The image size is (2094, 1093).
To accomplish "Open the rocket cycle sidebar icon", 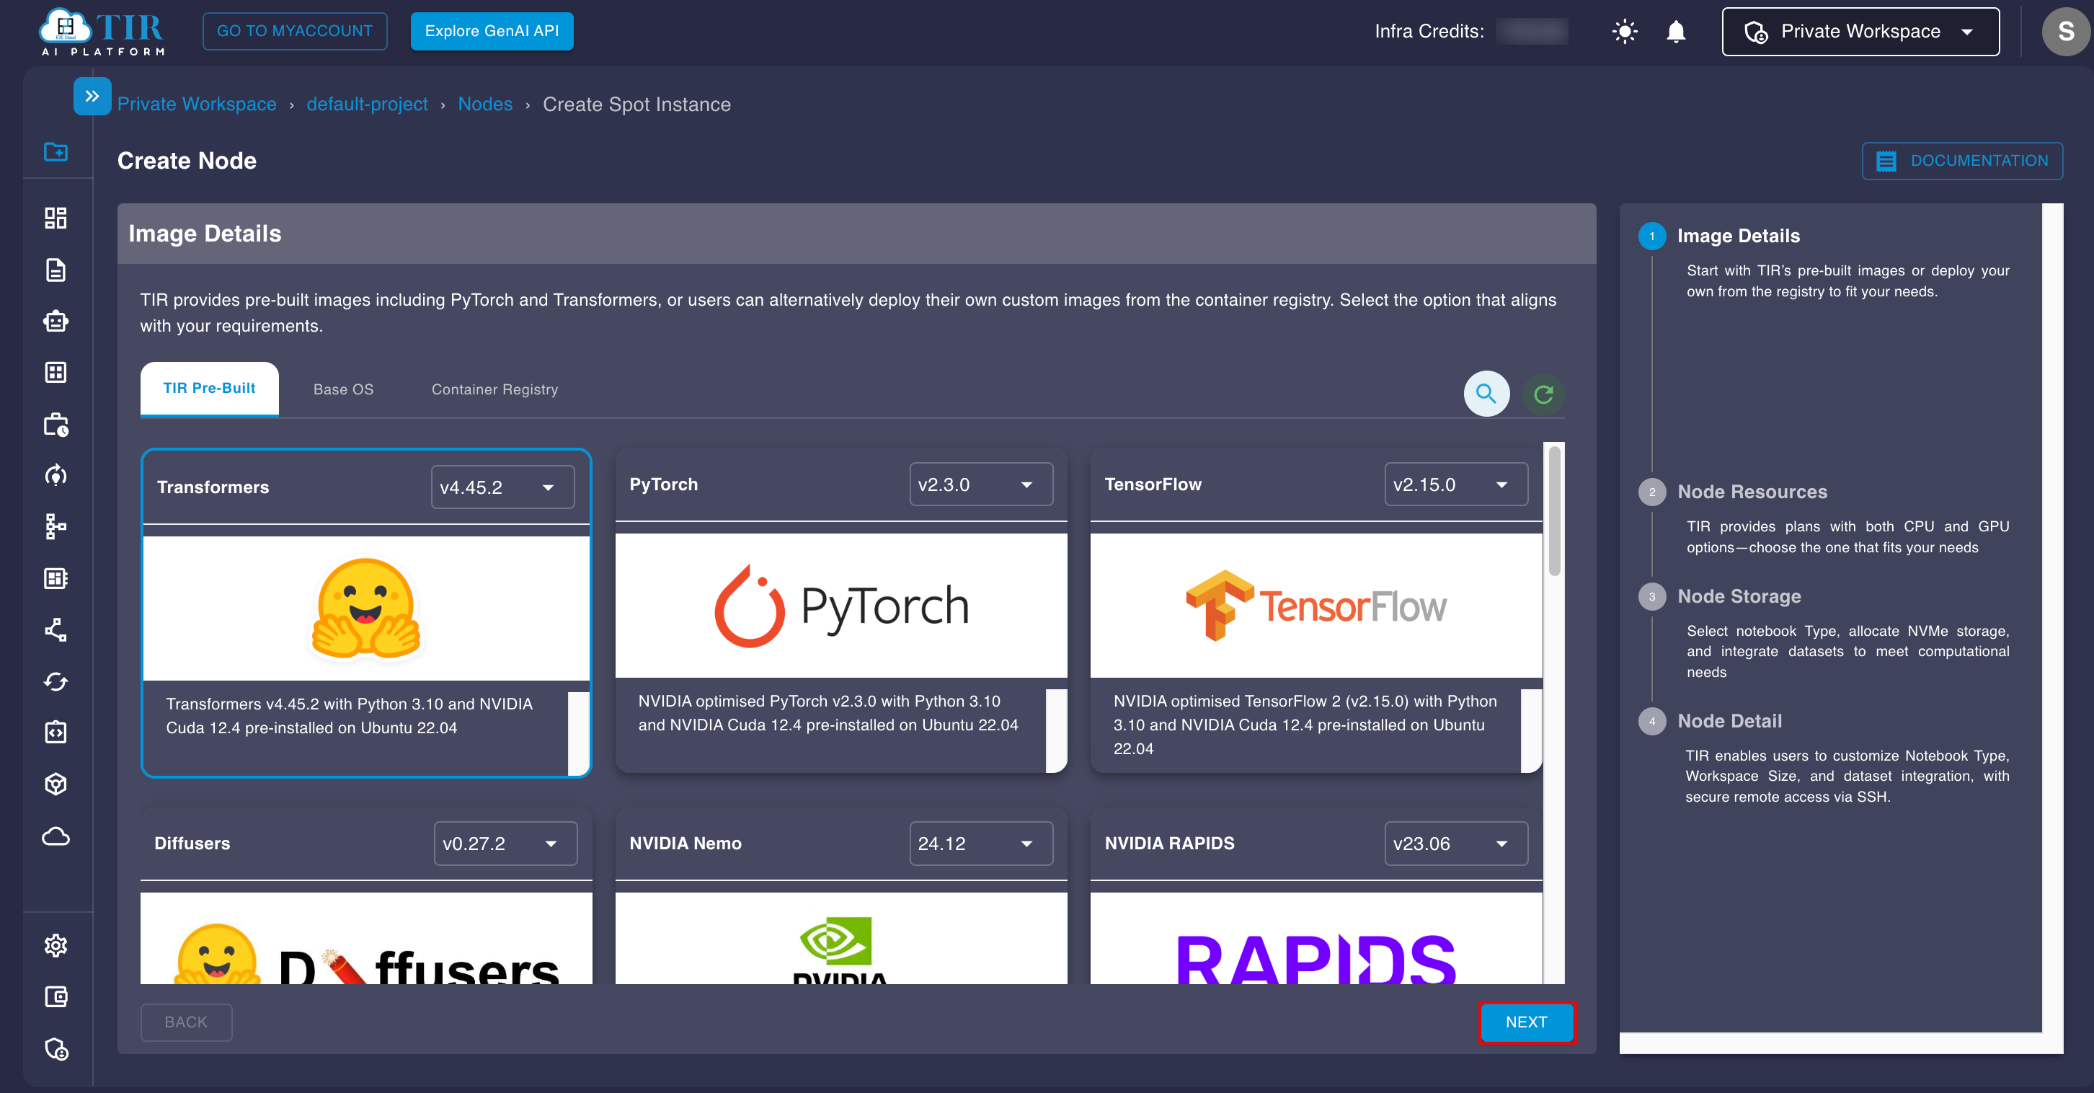I will click(56, 475).
